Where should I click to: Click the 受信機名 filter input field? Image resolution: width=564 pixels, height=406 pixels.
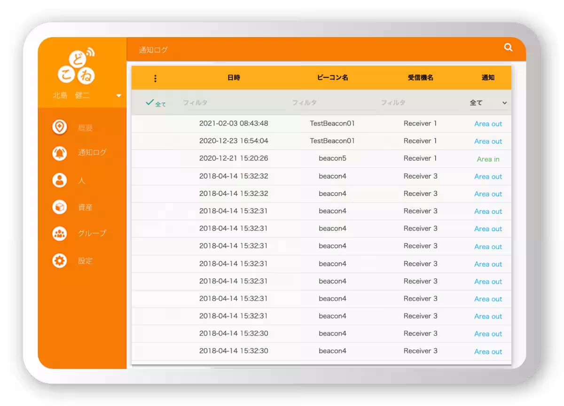tap(419, 103)
